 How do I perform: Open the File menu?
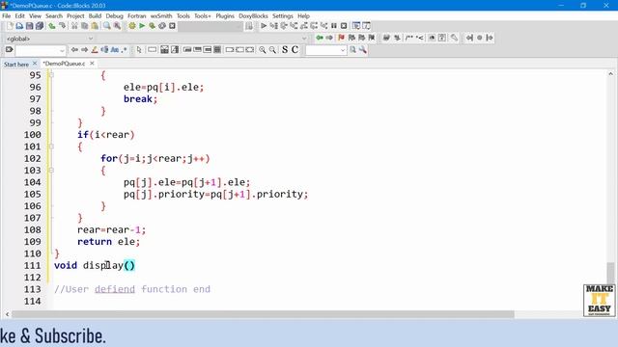click(7, 16)
